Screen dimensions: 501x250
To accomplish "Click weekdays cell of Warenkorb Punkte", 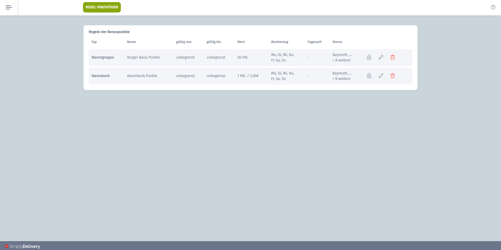I will 283,76.
